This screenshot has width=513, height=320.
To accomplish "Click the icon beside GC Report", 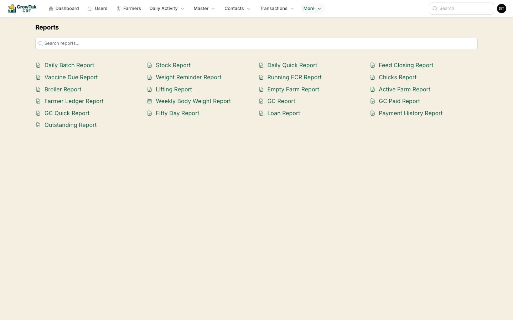I will coord(261,101).
